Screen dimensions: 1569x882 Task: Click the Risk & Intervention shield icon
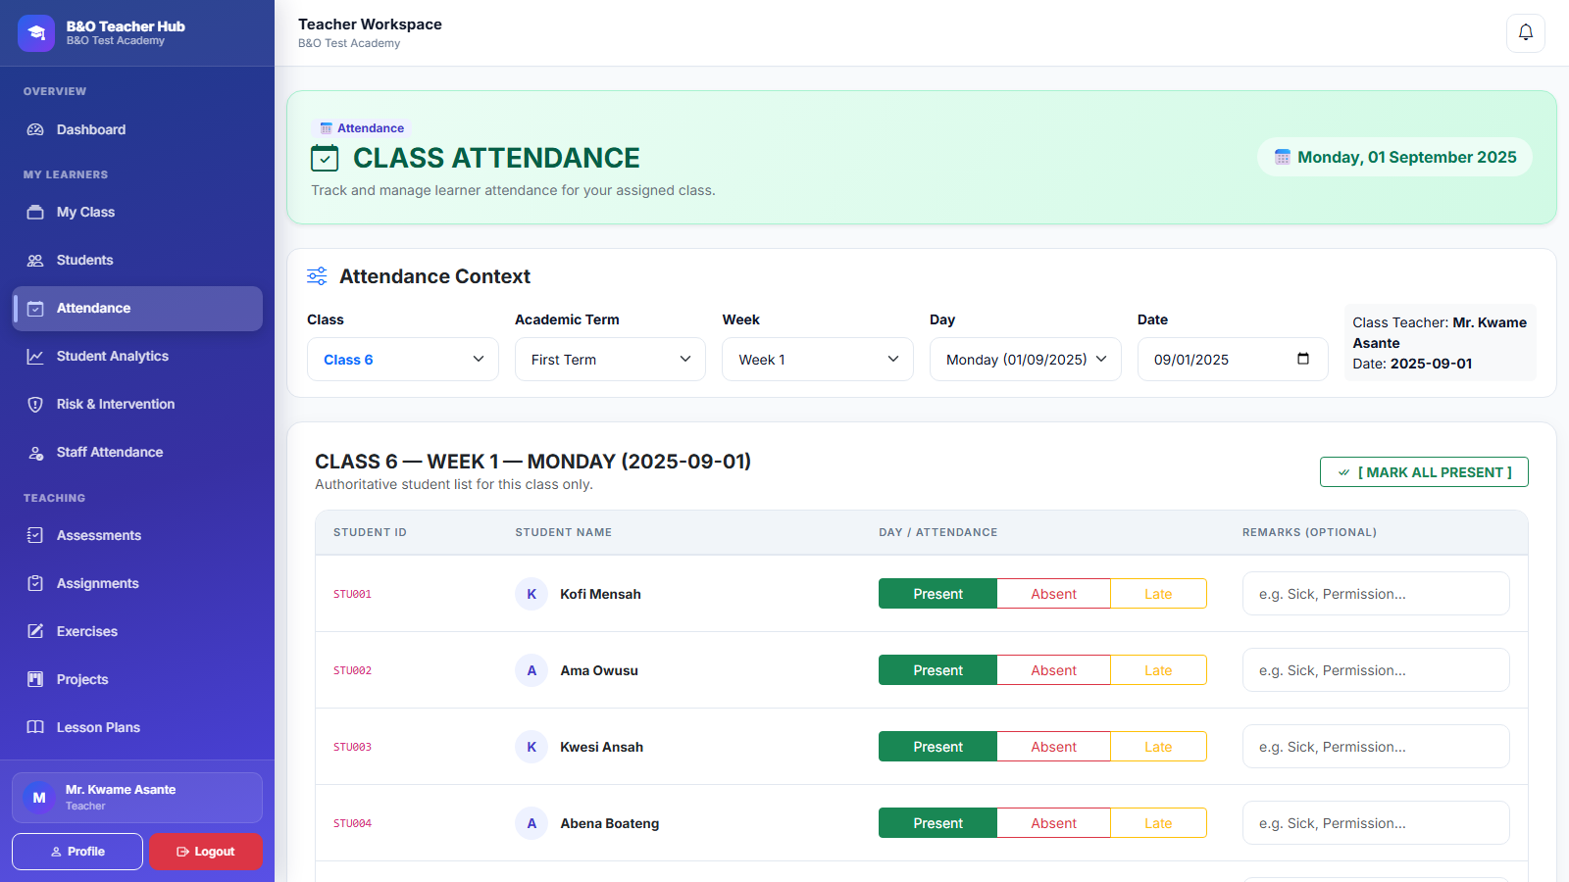35,404
